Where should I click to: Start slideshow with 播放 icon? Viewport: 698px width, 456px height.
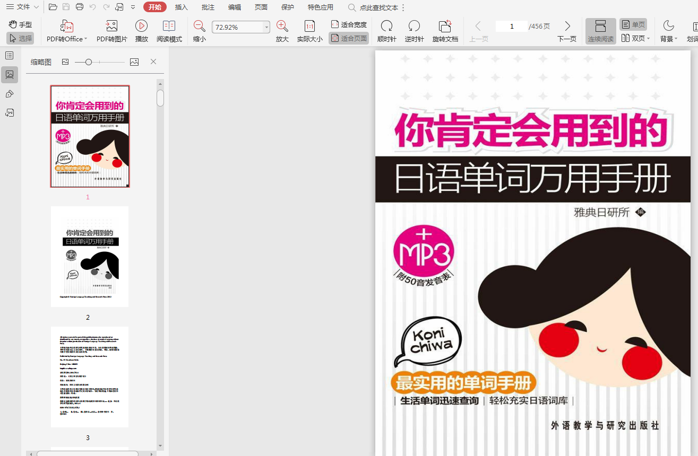(x=141, y=27)
